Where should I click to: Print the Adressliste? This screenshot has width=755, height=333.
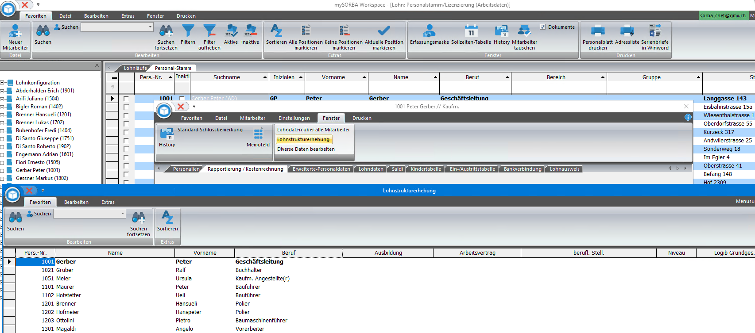click(627, 34)
